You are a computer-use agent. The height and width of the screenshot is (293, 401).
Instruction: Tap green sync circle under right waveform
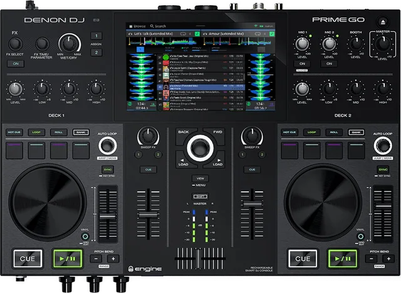pos(248,104)
